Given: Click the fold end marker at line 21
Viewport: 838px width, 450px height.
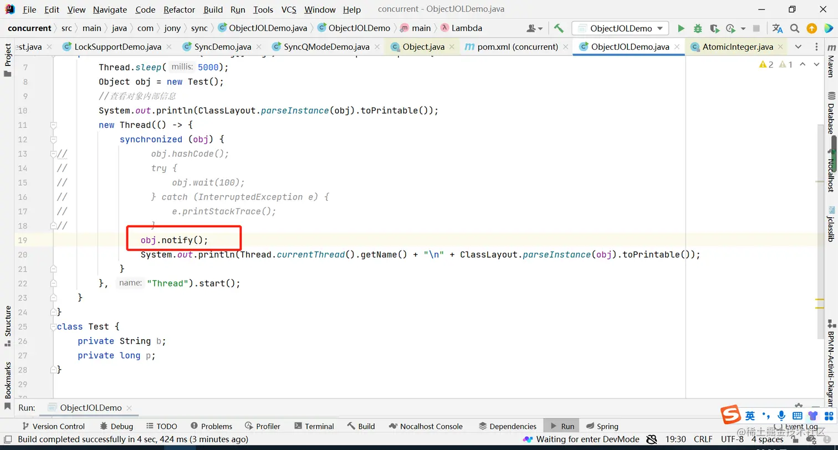Looking at the screenshot, I should [x=53, y=269].
